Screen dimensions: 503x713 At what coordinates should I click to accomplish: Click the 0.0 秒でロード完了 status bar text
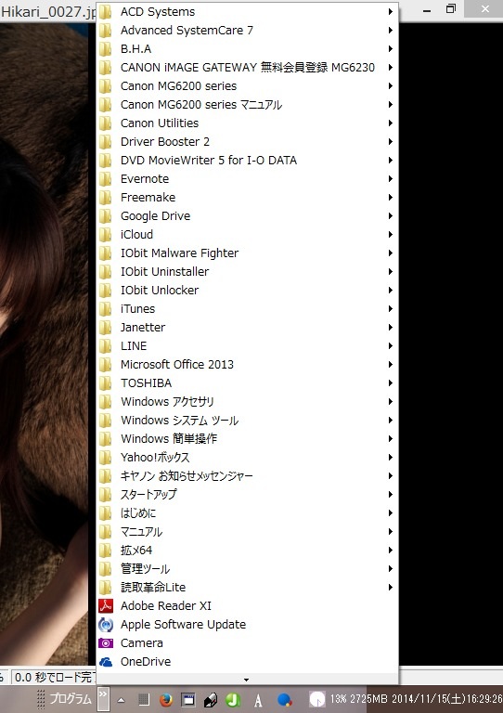pos(54,678)
